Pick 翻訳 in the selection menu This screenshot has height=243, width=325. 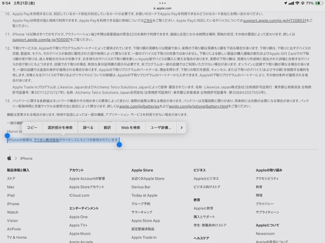pos(107,128)
